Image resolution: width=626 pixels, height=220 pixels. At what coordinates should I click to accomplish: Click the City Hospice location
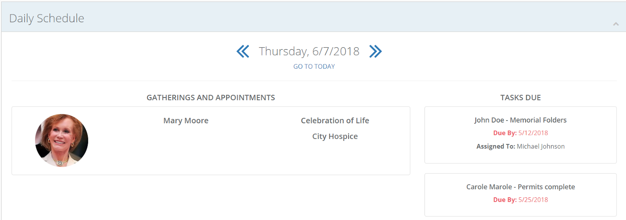coord(335,137)
